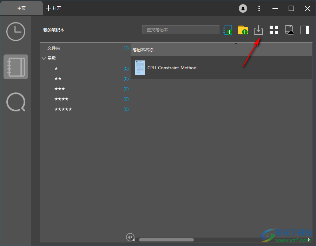Minimize the application window

click(275, 8)
